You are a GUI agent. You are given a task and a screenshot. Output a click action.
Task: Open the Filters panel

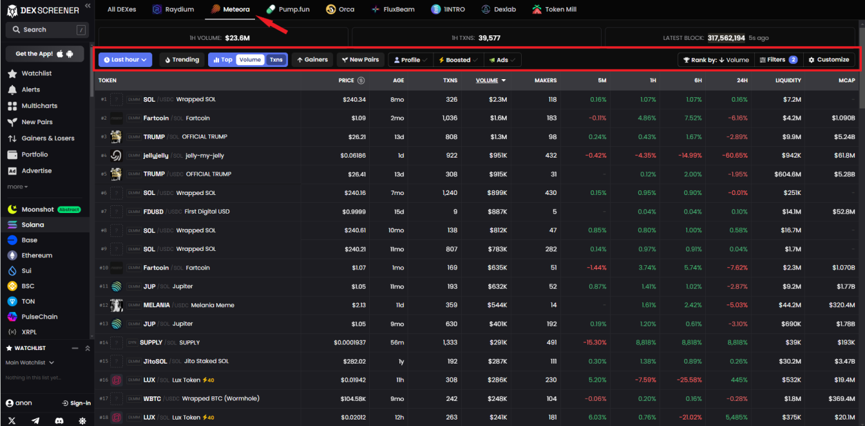(779, 60)
